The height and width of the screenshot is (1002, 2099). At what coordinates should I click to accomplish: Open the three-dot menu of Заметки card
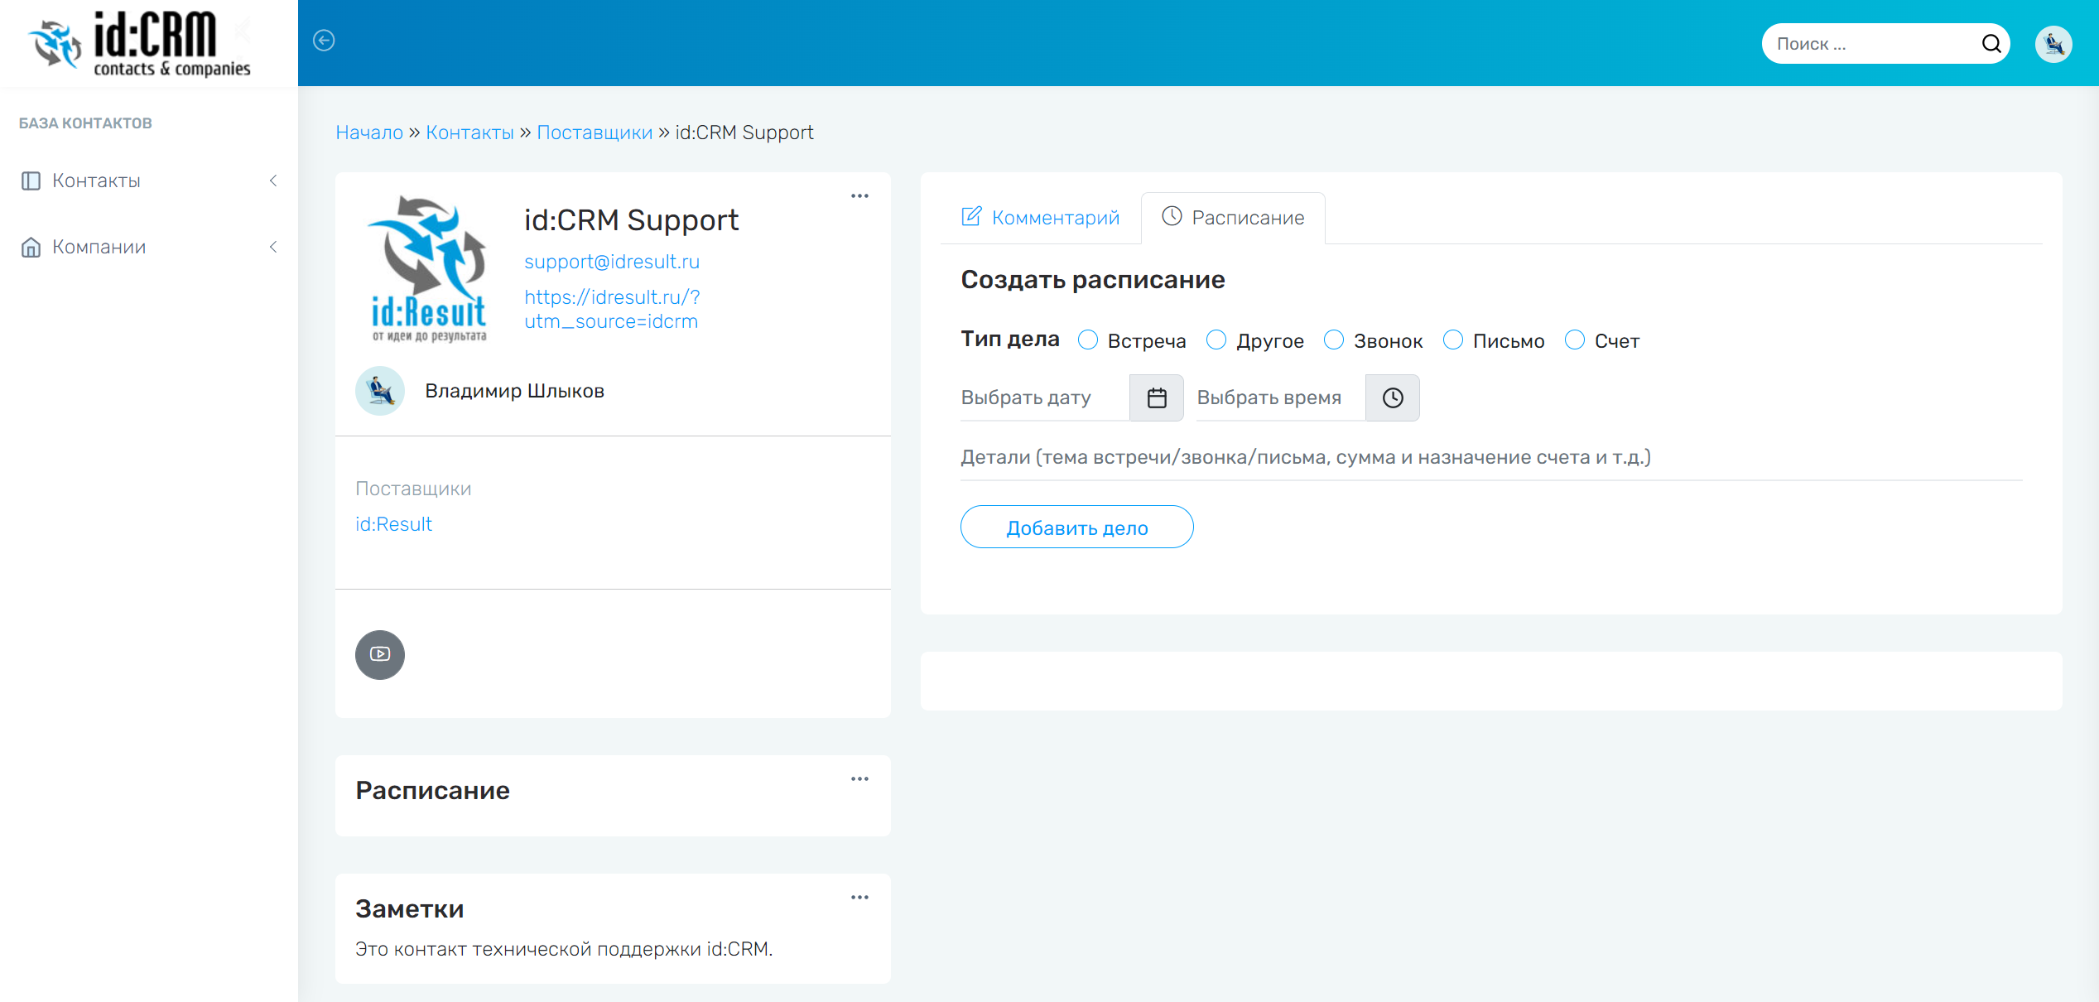point(859,898)
